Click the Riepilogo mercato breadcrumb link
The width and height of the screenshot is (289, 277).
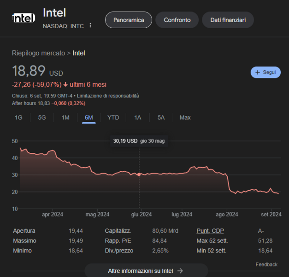click(38, 53)
